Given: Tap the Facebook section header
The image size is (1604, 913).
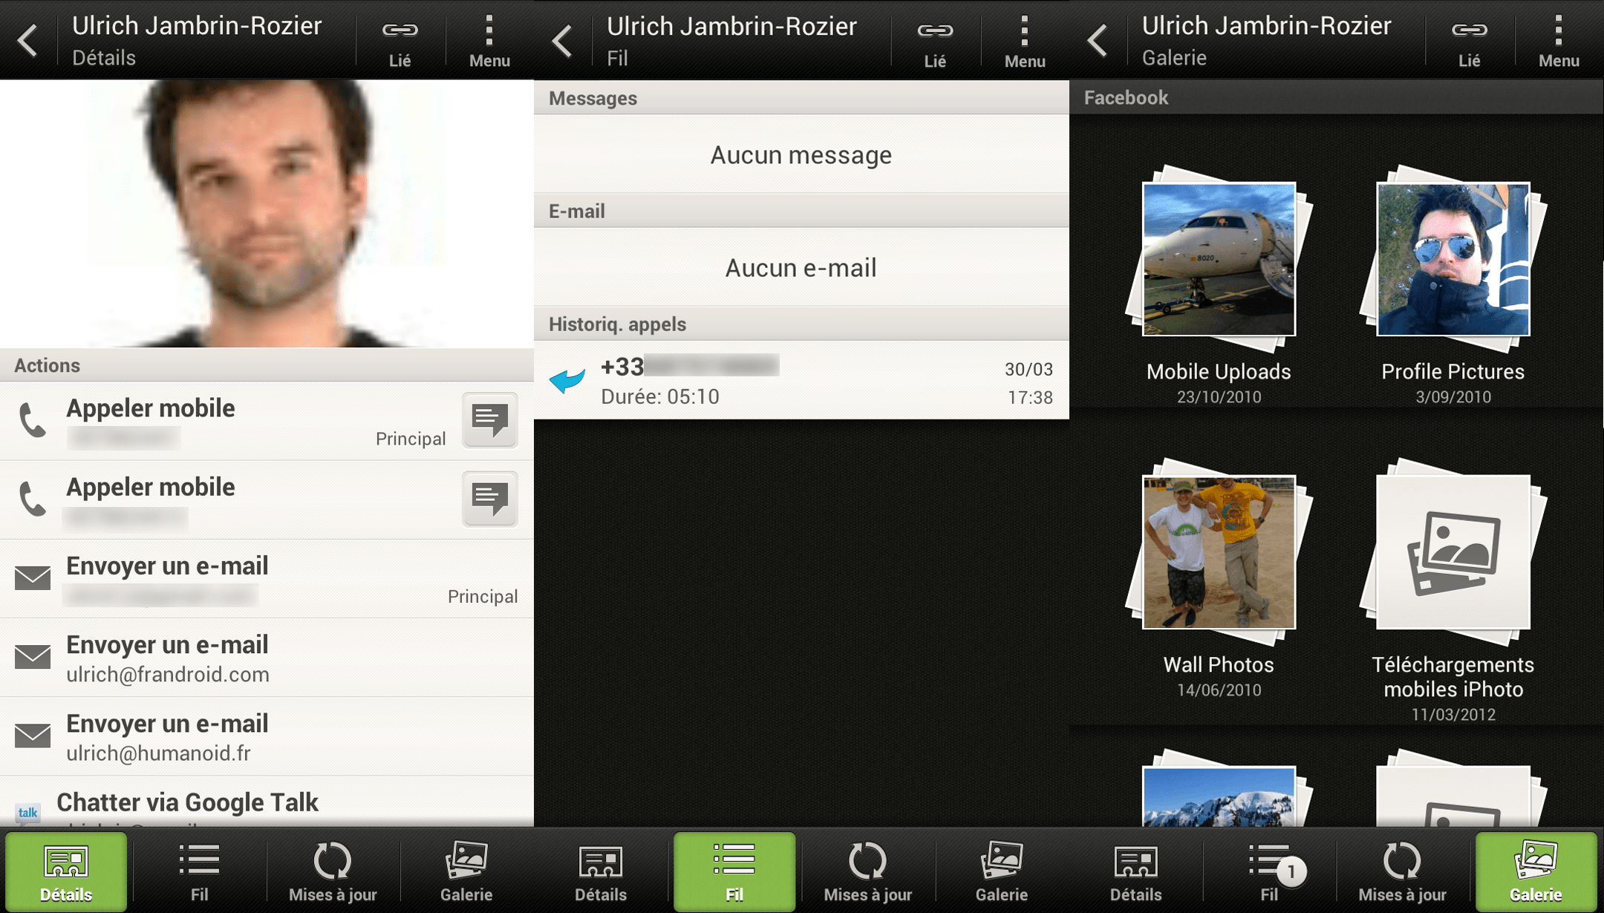Looking at the screenshot, I should 1337,97.
